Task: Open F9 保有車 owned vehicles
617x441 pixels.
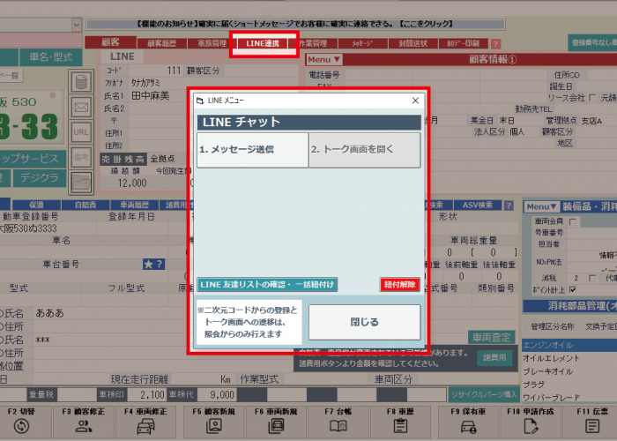Action: (468, 422)
